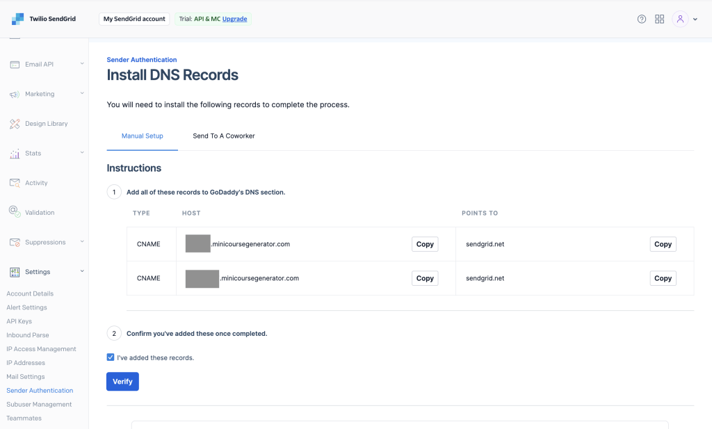Click the Upgrade link in trial banner
Image resolution: width=712 pixels, height=429 pixels.
(x=235, y=19)
